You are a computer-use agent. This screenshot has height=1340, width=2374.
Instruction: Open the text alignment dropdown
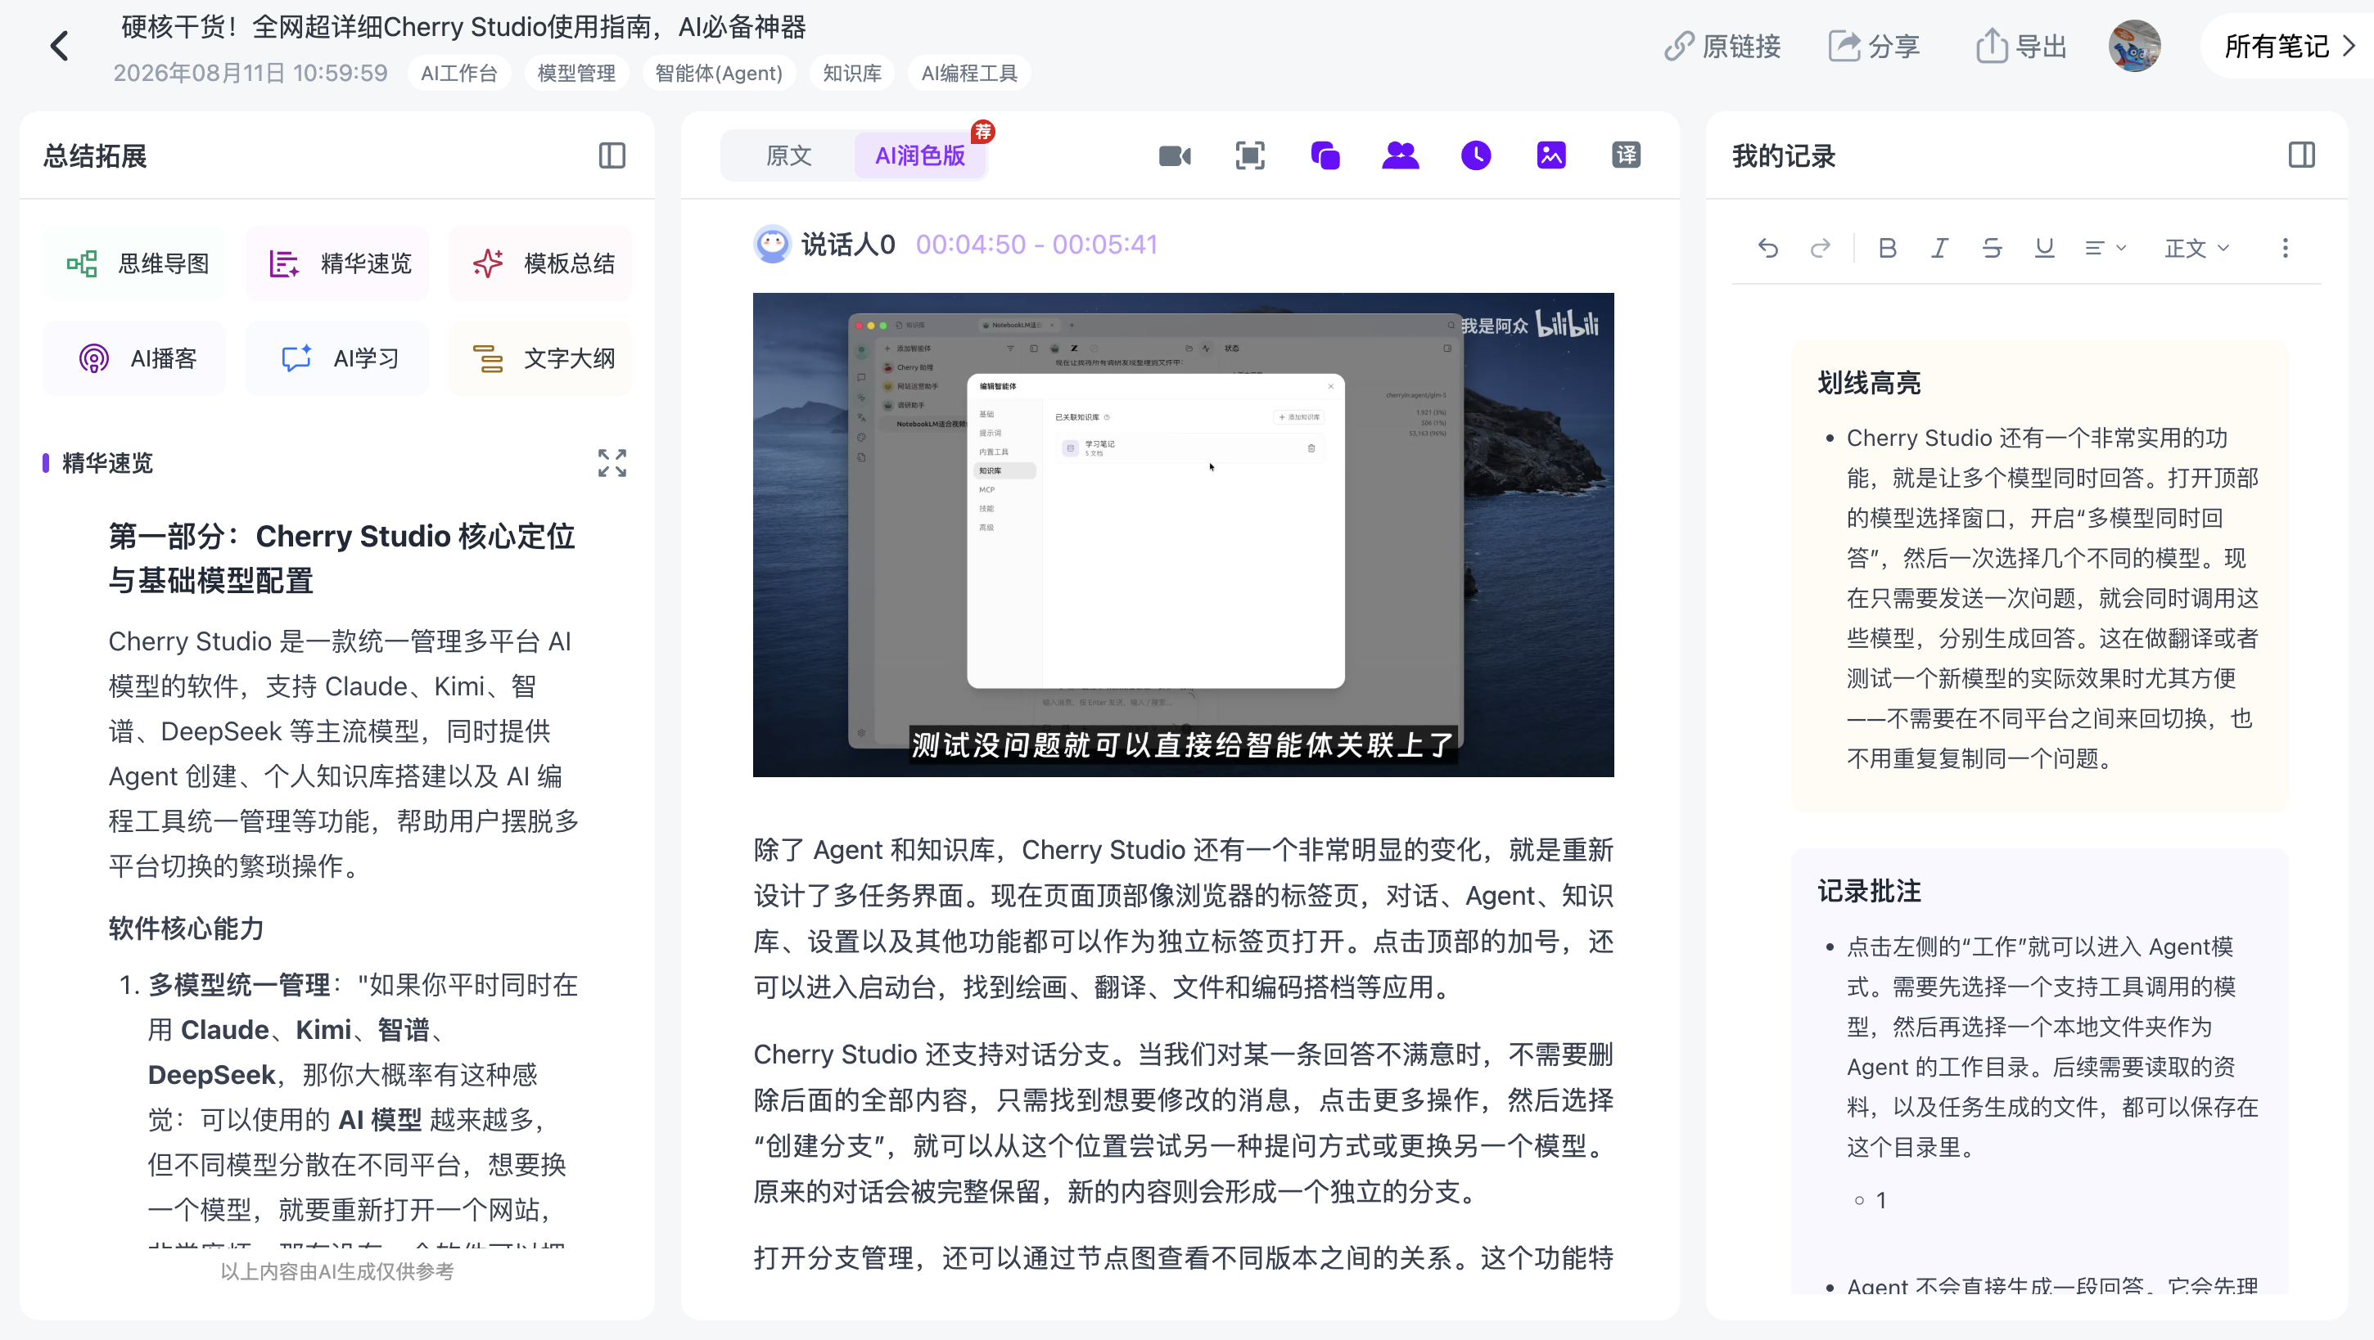point(2105,249)
